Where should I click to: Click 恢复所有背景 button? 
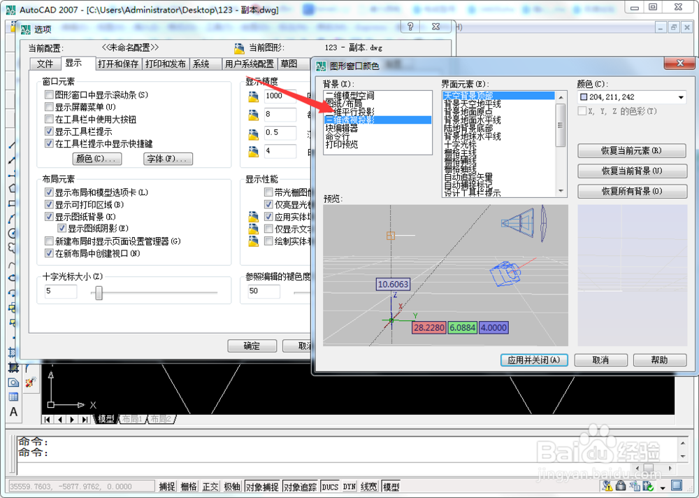[632, 192]
